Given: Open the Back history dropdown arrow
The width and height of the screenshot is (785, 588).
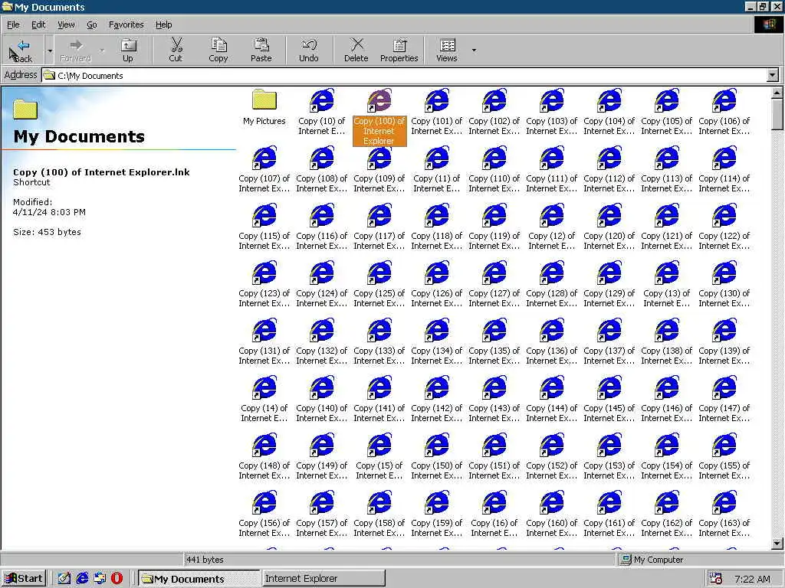Looking at the screenshot, I should coord(50,50).
